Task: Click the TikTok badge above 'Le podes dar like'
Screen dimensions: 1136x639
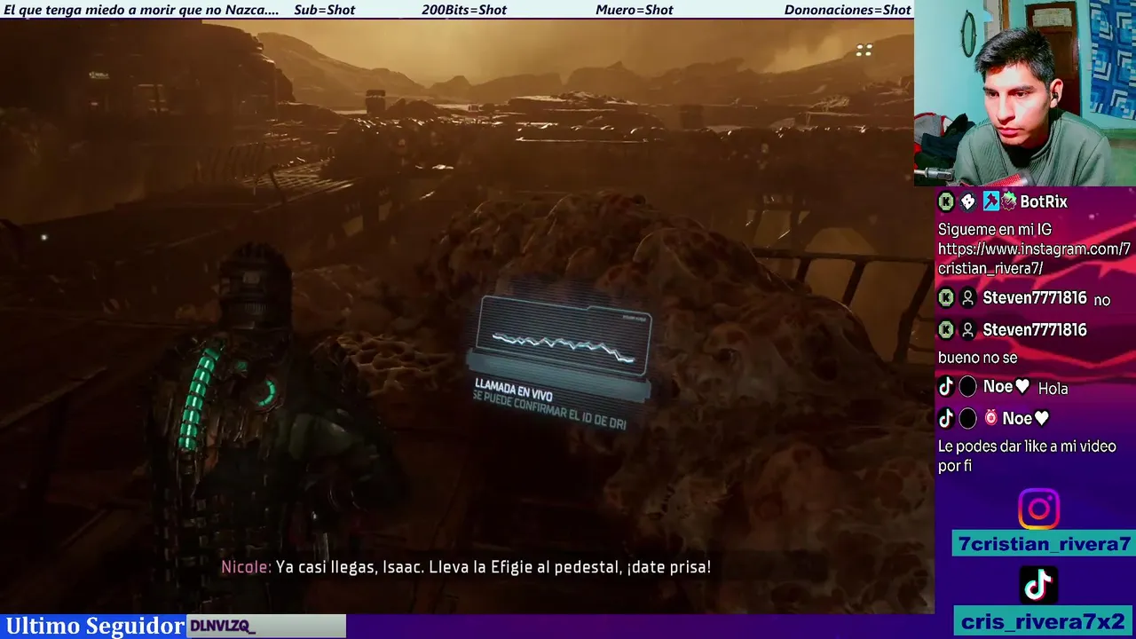Action: (946, 418)
